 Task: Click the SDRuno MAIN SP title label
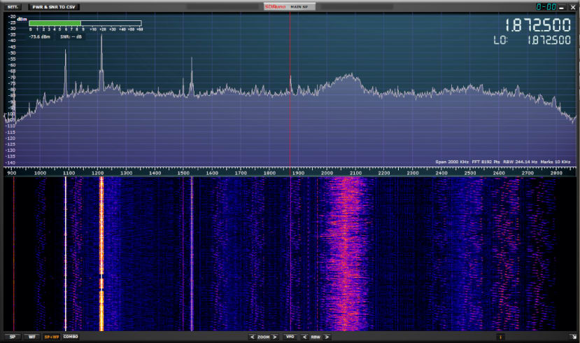pos(290,7)
